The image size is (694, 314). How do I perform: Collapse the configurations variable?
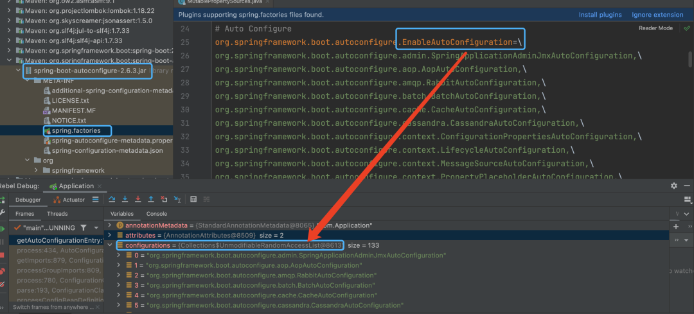click(x=111, y=245)
